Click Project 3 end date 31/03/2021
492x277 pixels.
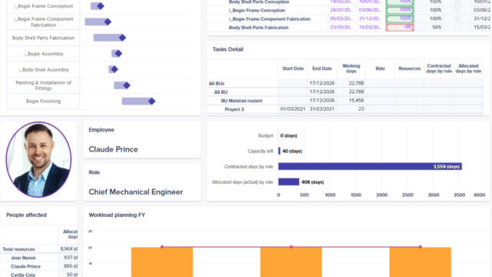pos(322,109)
